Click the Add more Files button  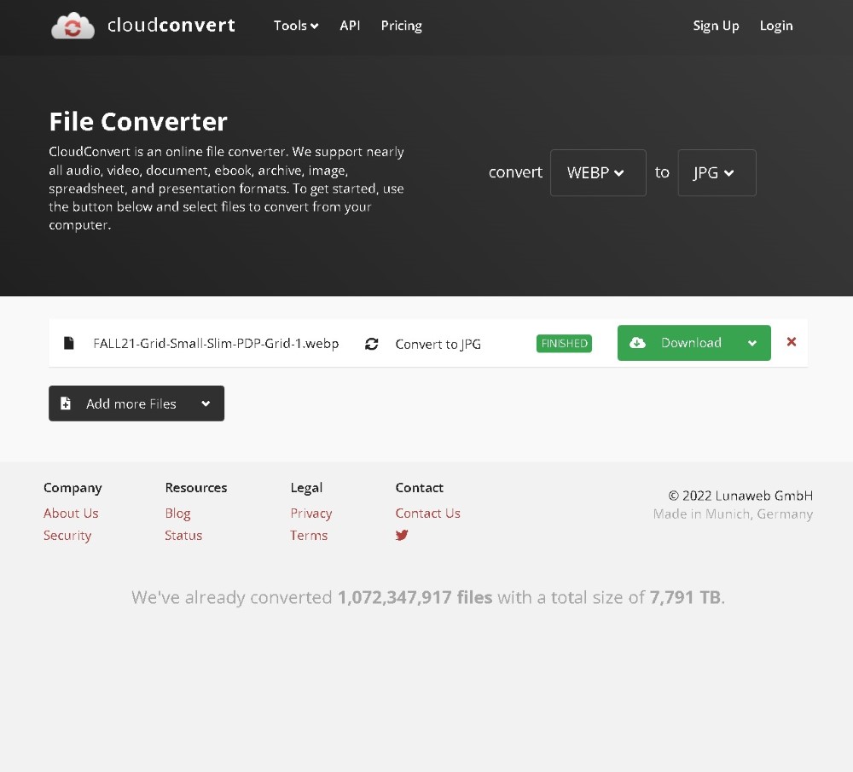coord(136,403)
